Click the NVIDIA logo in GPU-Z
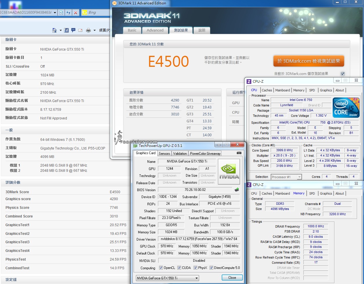 [x=229, y=171]
